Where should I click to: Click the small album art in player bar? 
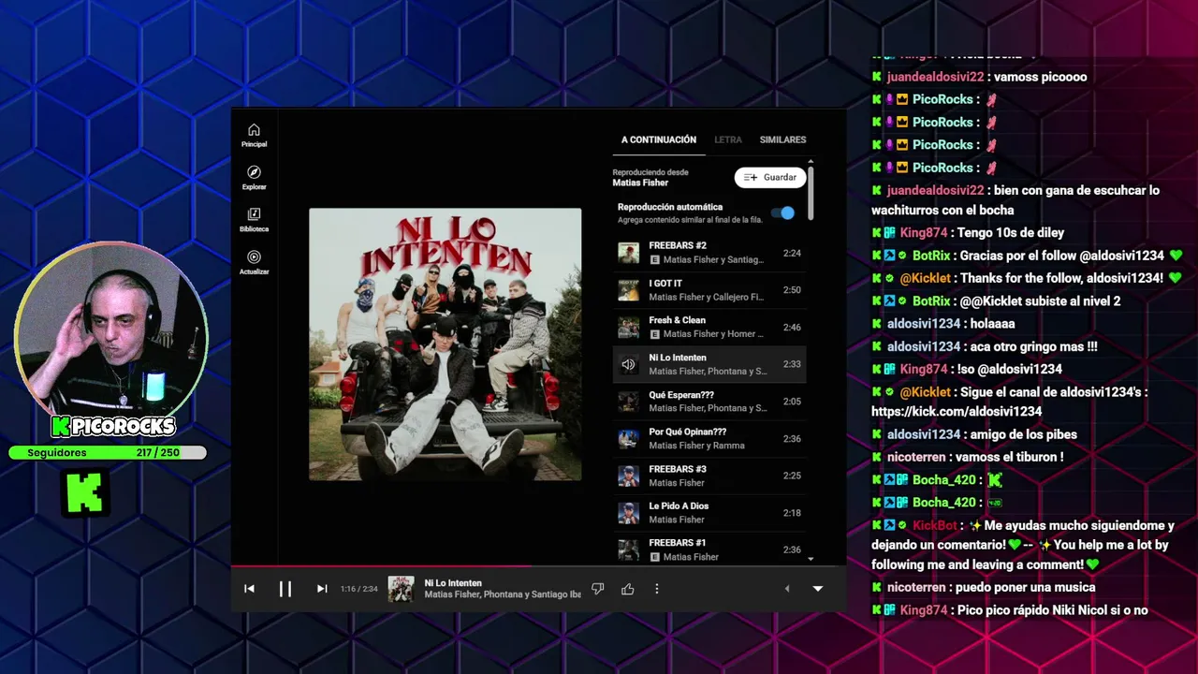(x=402, y=589)
